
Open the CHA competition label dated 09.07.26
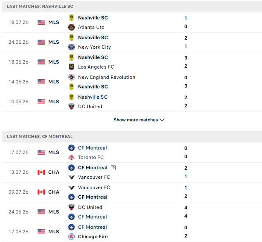pos(54,192)
